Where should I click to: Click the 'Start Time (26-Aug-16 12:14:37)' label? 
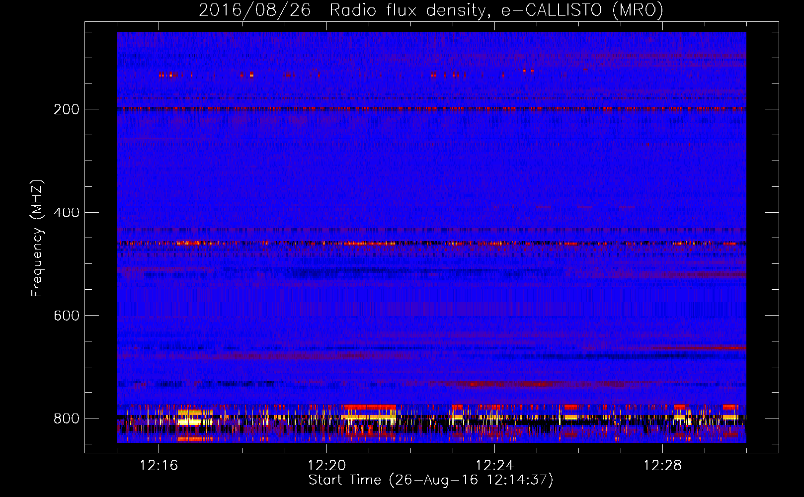tap(431, 480)
